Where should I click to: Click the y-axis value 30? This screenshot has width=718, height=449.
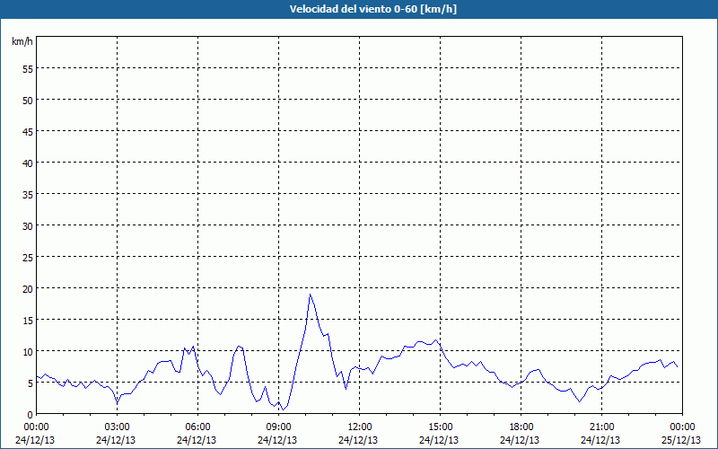click(28, 225)
